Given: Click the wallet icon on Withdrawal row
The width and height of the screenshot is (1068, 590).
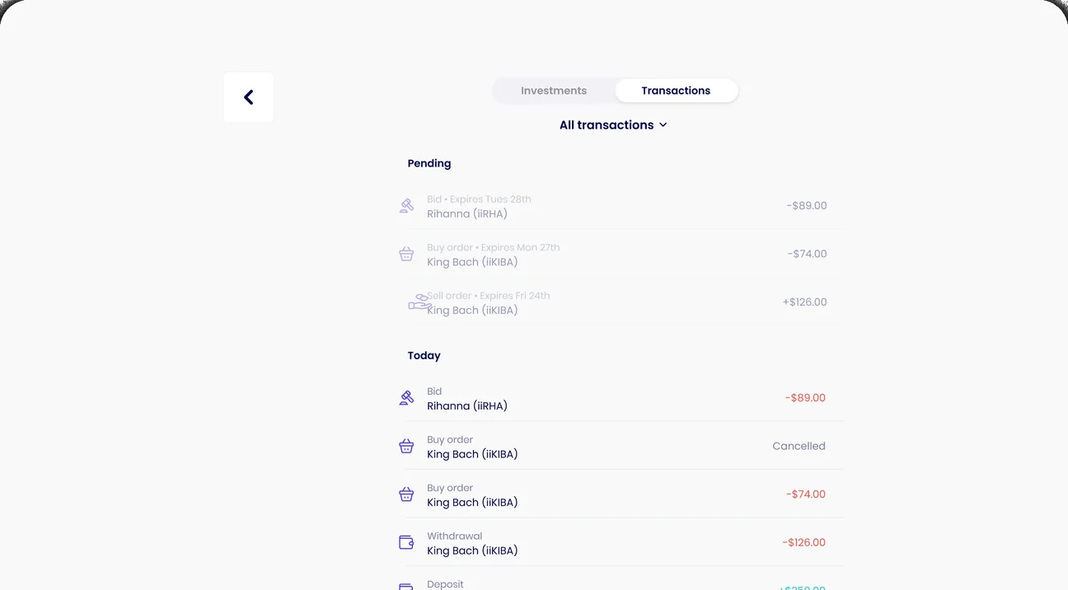Looking at the screenshot, I should click(406, 542).
